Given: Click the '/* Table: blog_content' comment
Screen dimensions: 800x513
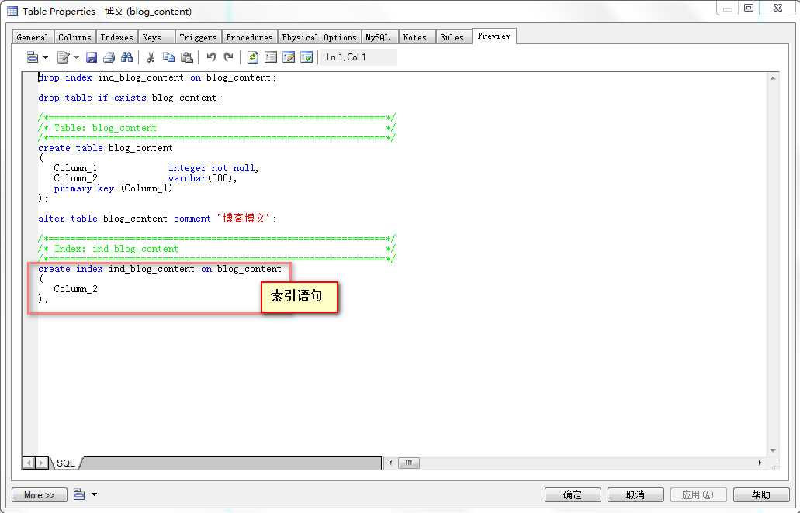Looking at the screenshot, I should [x=98, y=128].
